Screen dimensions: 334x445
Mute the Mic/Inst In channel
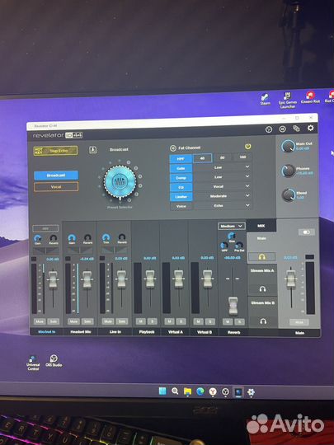(40, 321)
